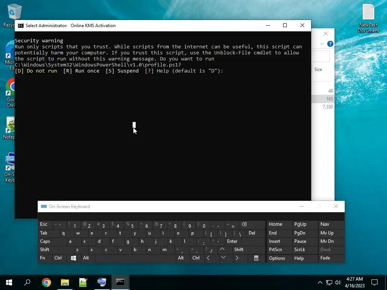Click the help question mark in Explorer window

(330, 44)
